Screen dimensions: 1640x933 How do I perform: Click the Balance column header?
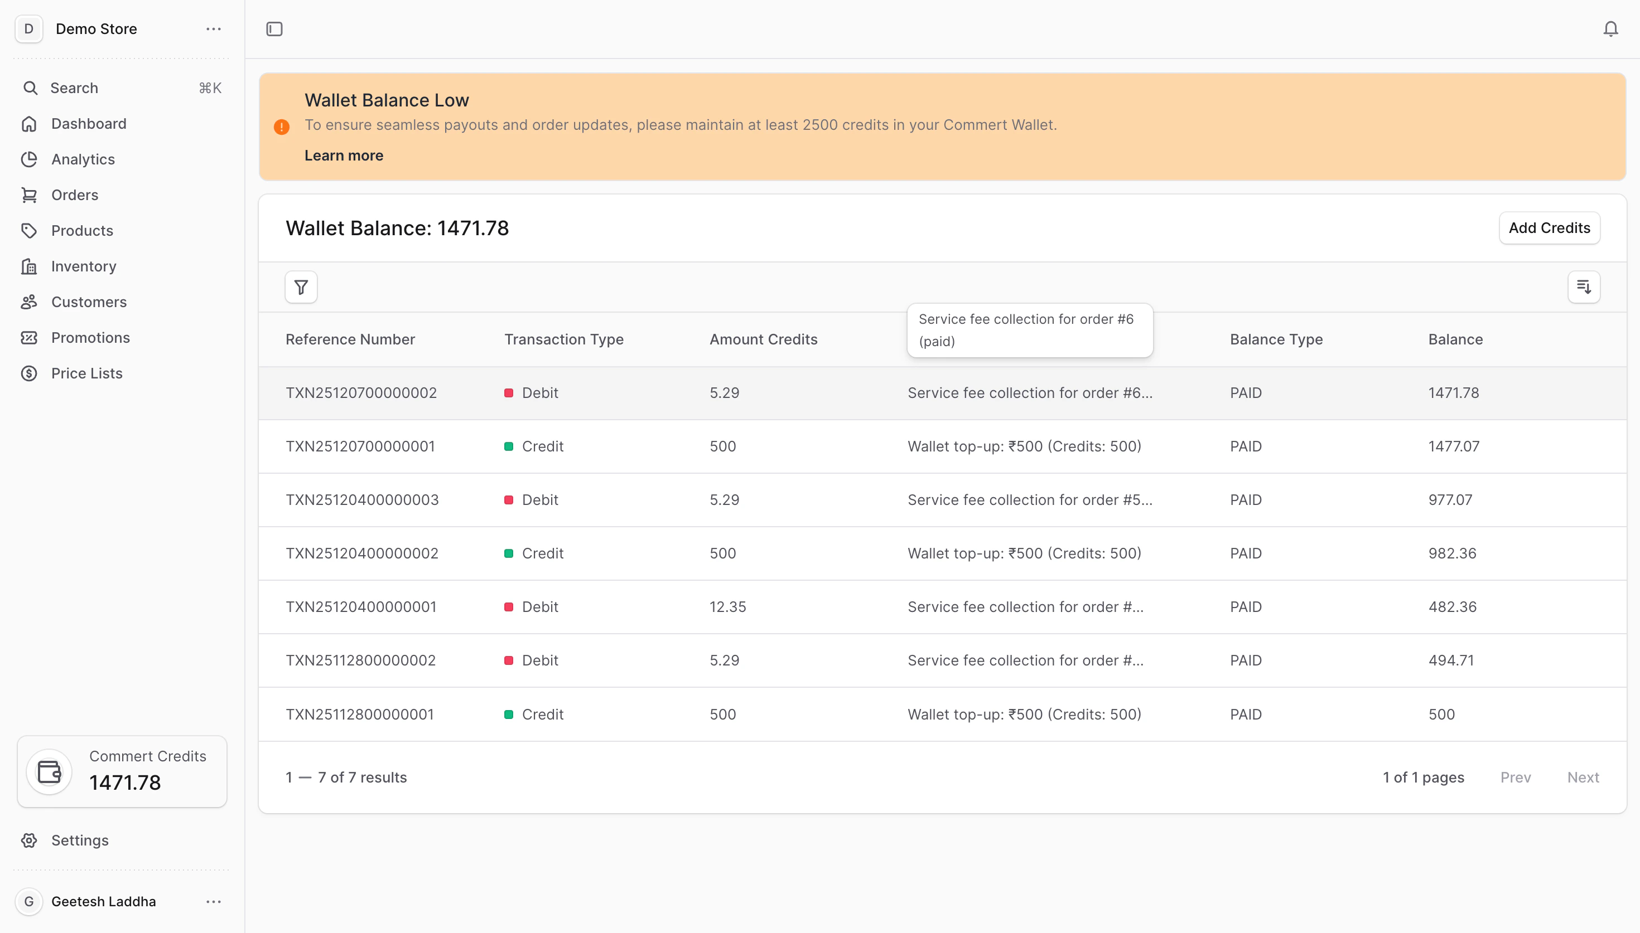click(1455, 339)
